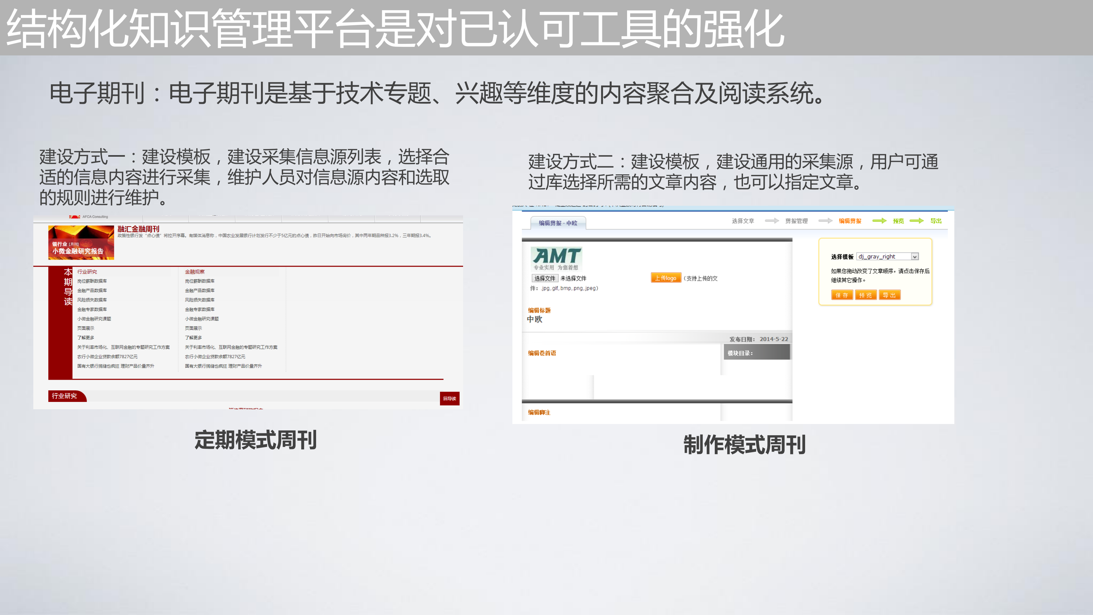Click the 上传logo upload button
Image resolution: width=1093 pixels, height=615 pixels.
coord(666,278)
